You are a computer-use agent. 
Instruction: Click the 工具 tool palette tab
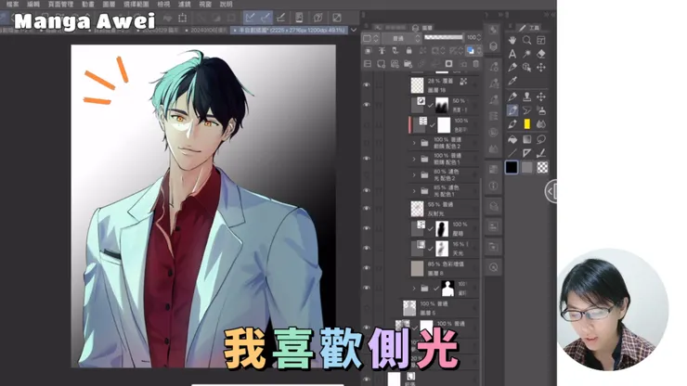click(530, 28)
